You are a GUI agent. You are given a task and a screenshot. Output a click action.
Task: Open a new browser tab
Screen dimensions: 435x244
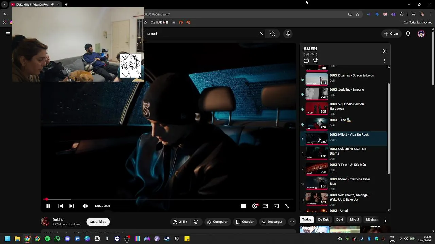(66, 5)
